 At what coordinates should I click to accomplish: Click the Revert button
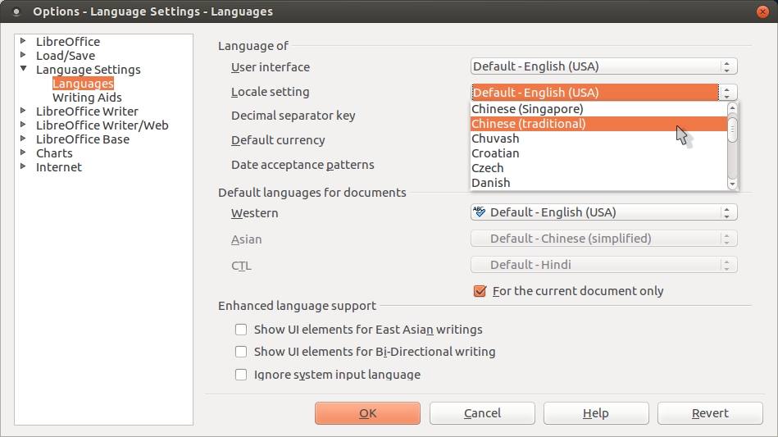click(709, 413)
